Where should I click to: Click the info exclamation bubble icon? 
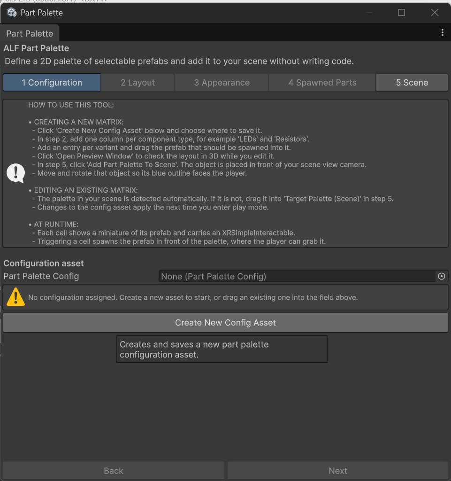click(15, 173)
